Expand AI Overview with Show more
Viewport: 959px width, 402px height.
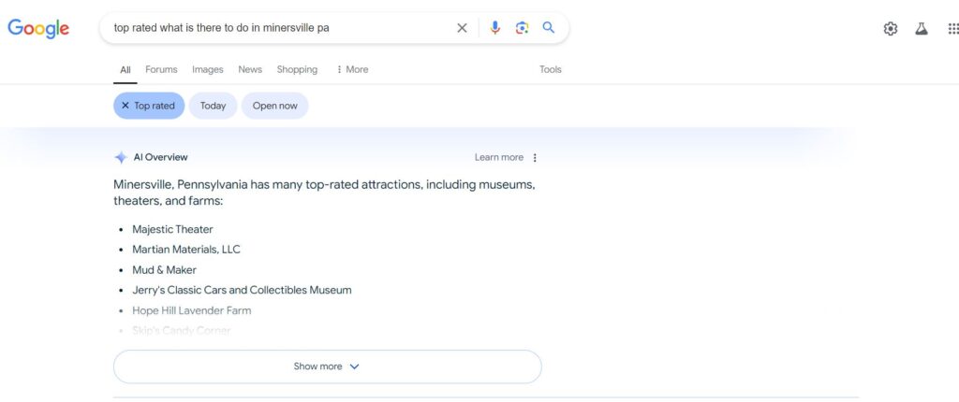click(327, 366)
